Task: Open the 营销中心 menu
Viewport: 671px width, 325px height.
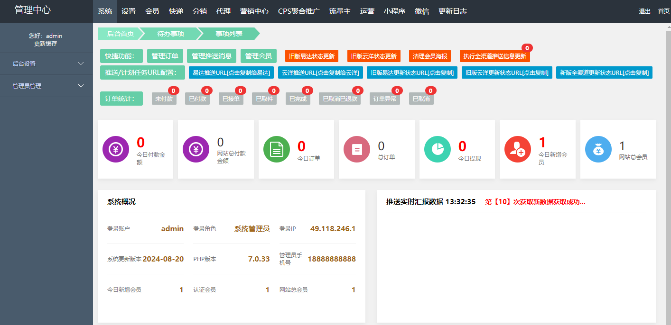Action: tap(254, 11)
